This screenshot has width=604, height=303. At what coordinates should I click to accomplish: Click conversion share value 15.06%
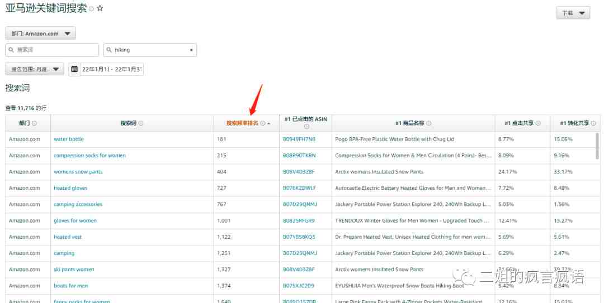(563, 139)
